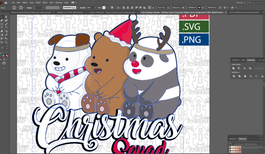Open the Window menu
The image size is (265, 154).
pos(59,3)
